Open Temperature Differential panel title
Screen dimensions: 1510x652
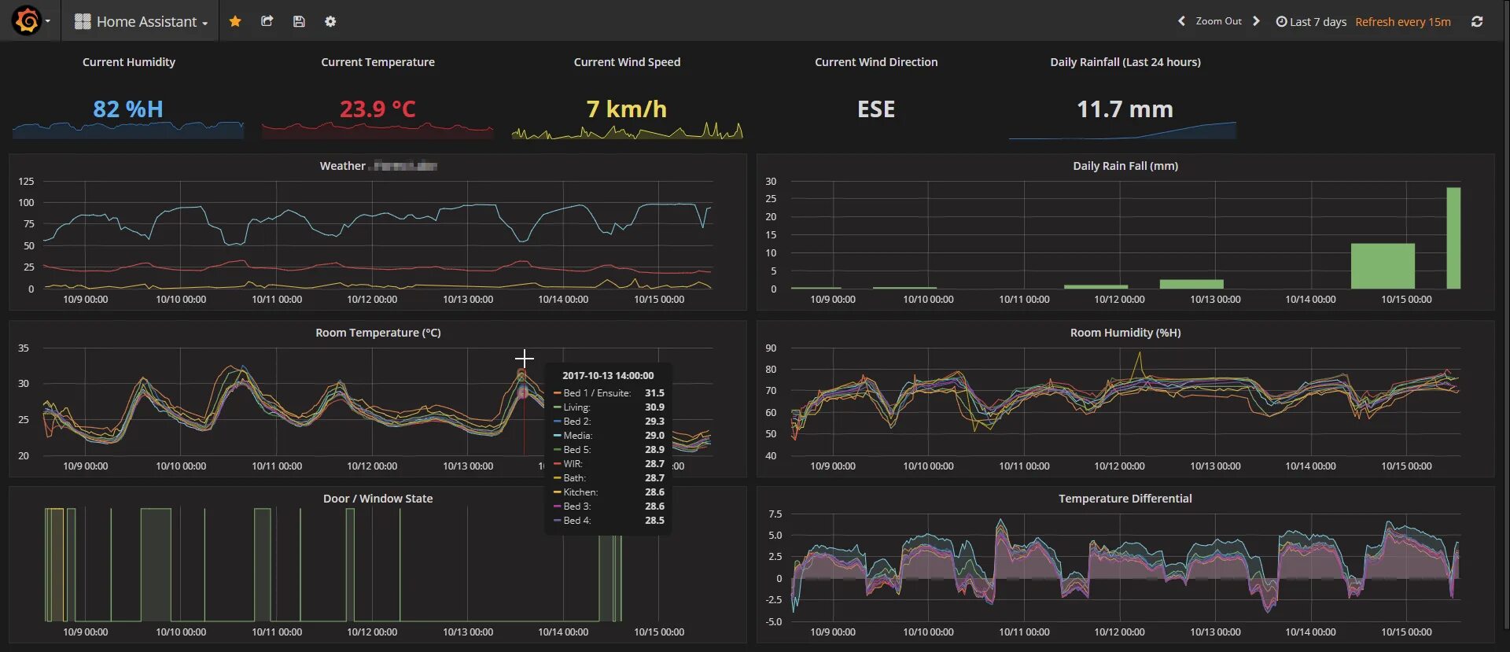click(1125, 499)
